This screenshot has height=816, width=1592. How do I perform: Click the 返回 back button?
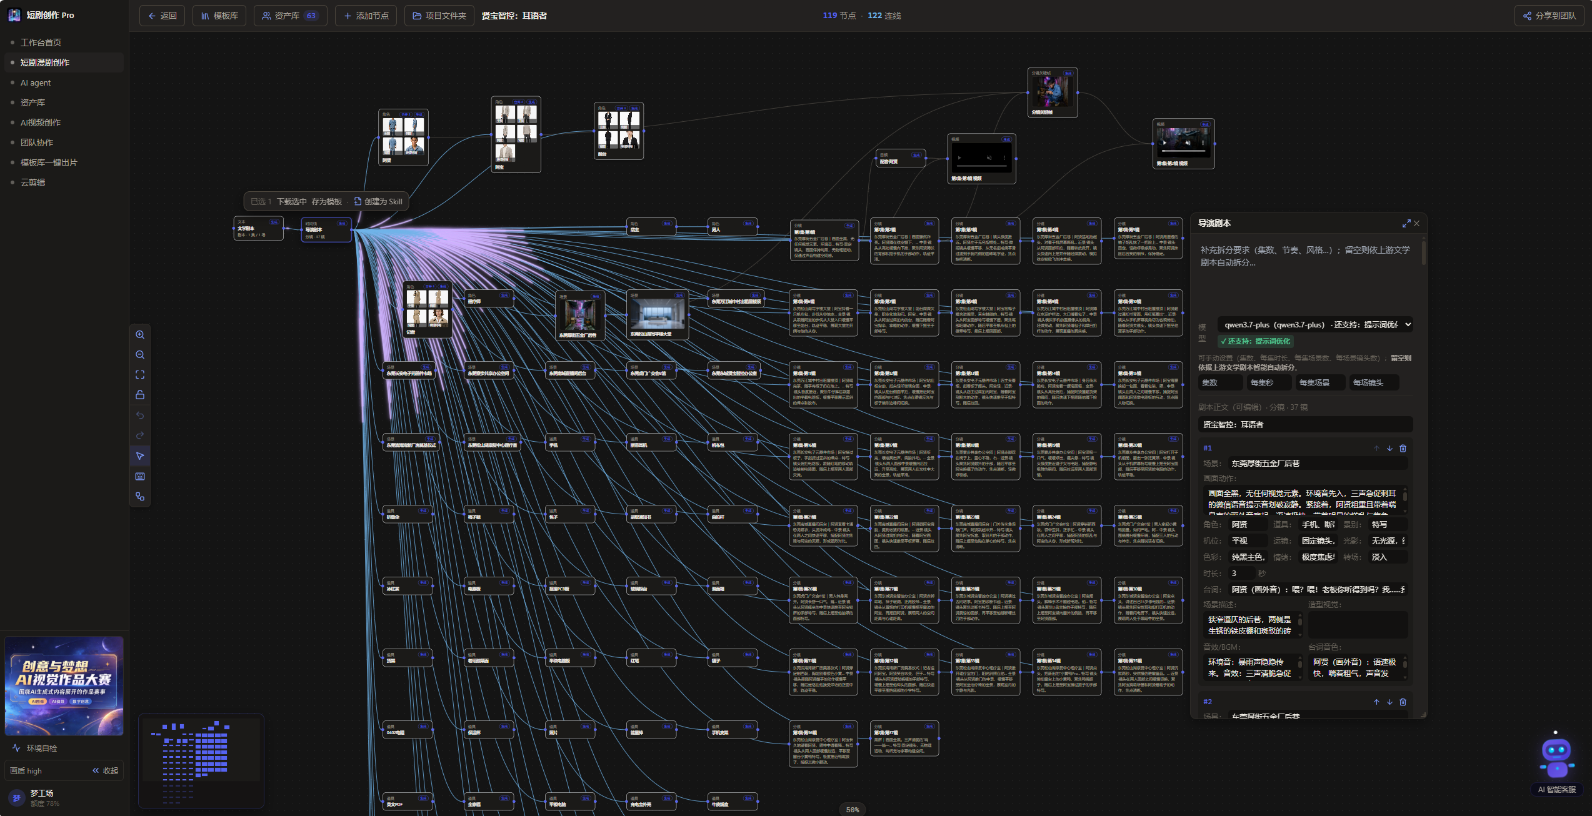click(162, 16)
